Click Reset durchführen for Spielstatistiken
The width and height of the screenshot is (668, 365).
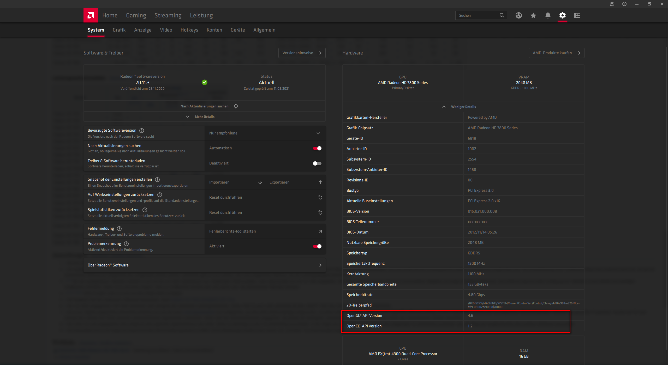coord(265,212)
